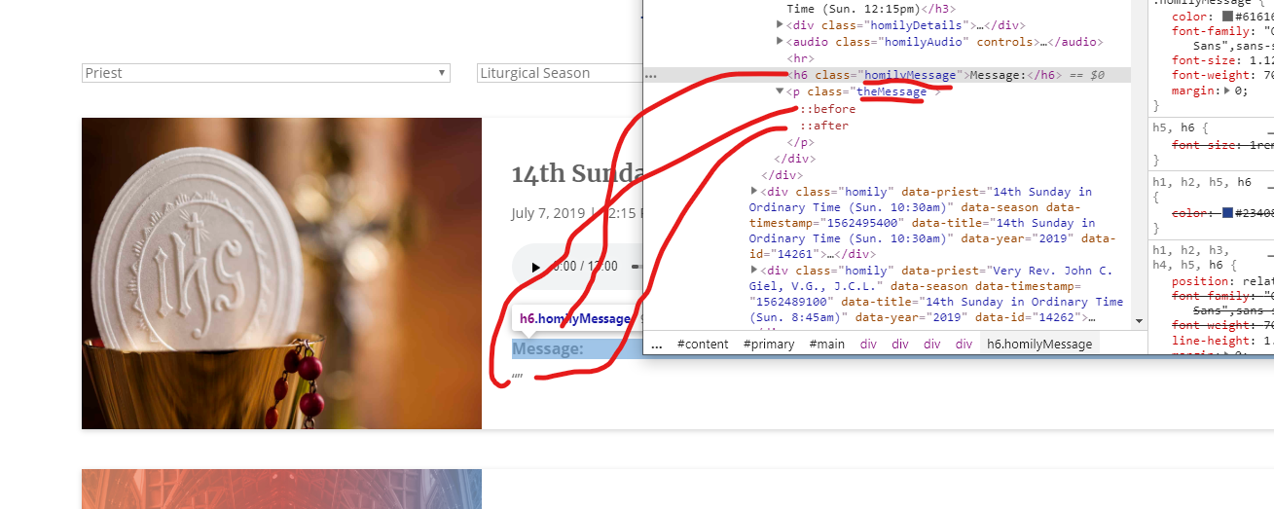Open the gray color swatch in .homilyMessage rule
1274x509 pixels.
[x=1227, y=17]
